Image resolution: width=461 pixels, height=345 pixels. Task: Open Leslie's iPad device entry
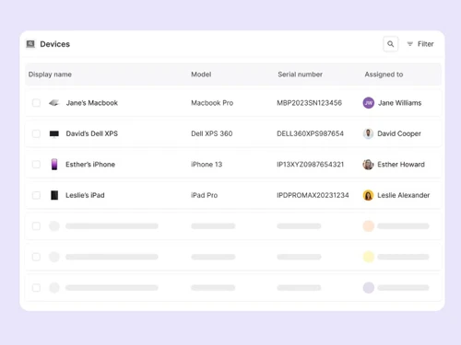point(85,195)
